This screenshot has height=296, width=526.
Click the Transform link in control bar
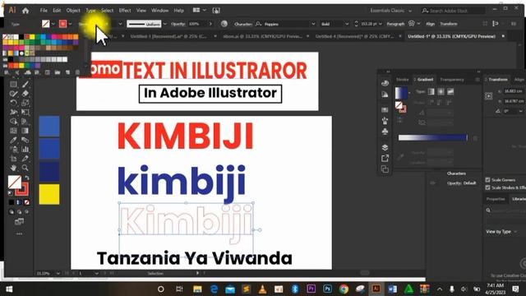pos(449,24)
